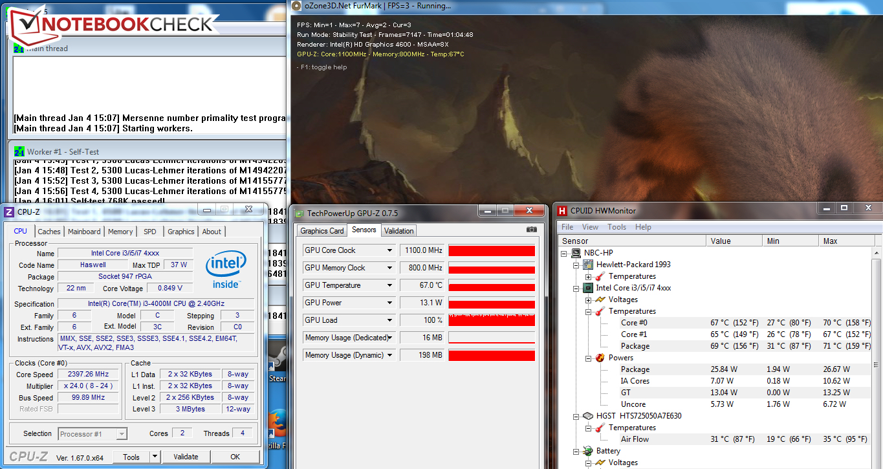Click the Voltages lightning icon under Intel Core

tap(600, 300)
